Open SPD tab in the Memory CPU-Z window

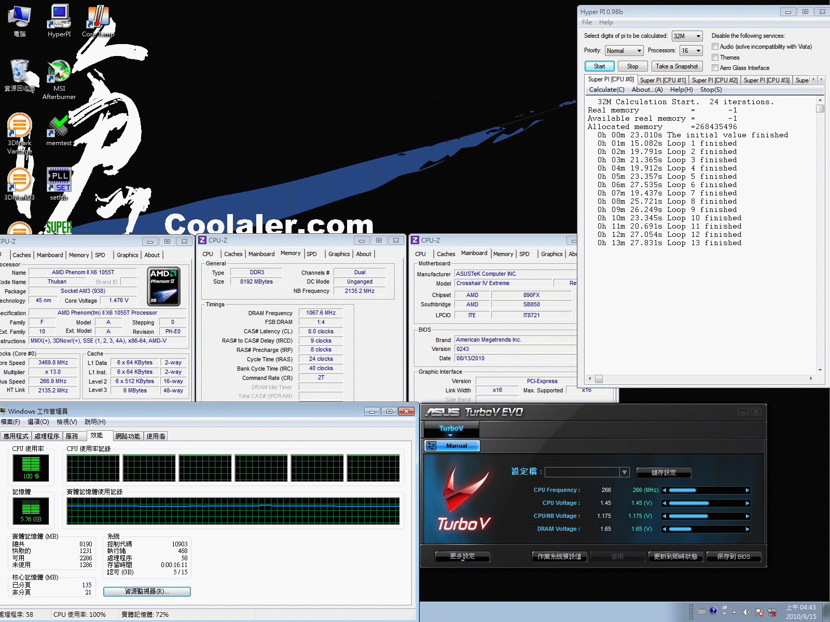tap(311, 254)
